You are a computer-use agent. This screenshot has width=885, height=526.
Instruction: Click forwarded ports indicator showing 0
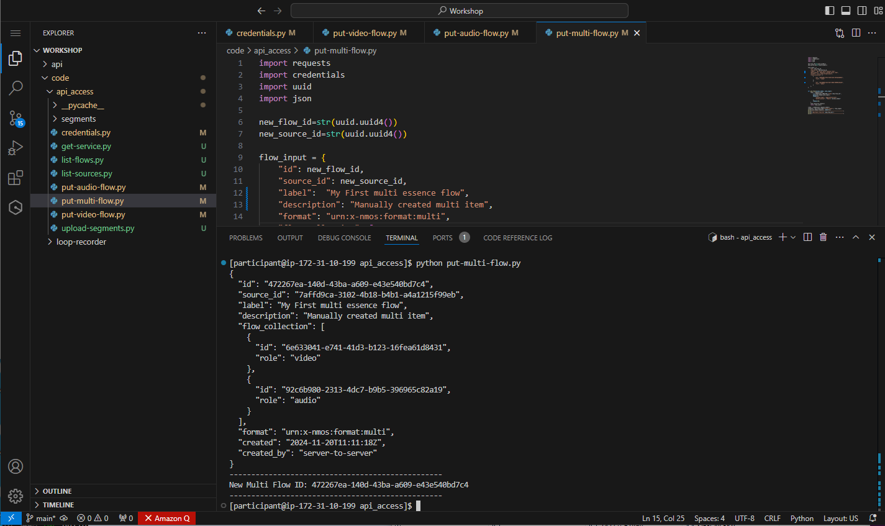(126, 518)
